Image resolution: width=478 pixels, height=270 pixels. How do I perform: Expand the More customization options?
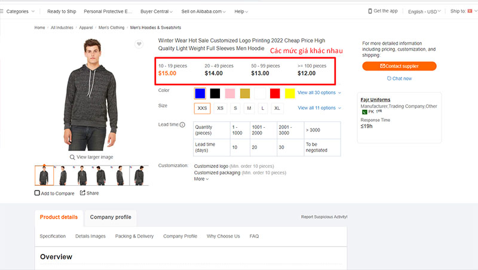pyautogui.click(x=201, y=179)
